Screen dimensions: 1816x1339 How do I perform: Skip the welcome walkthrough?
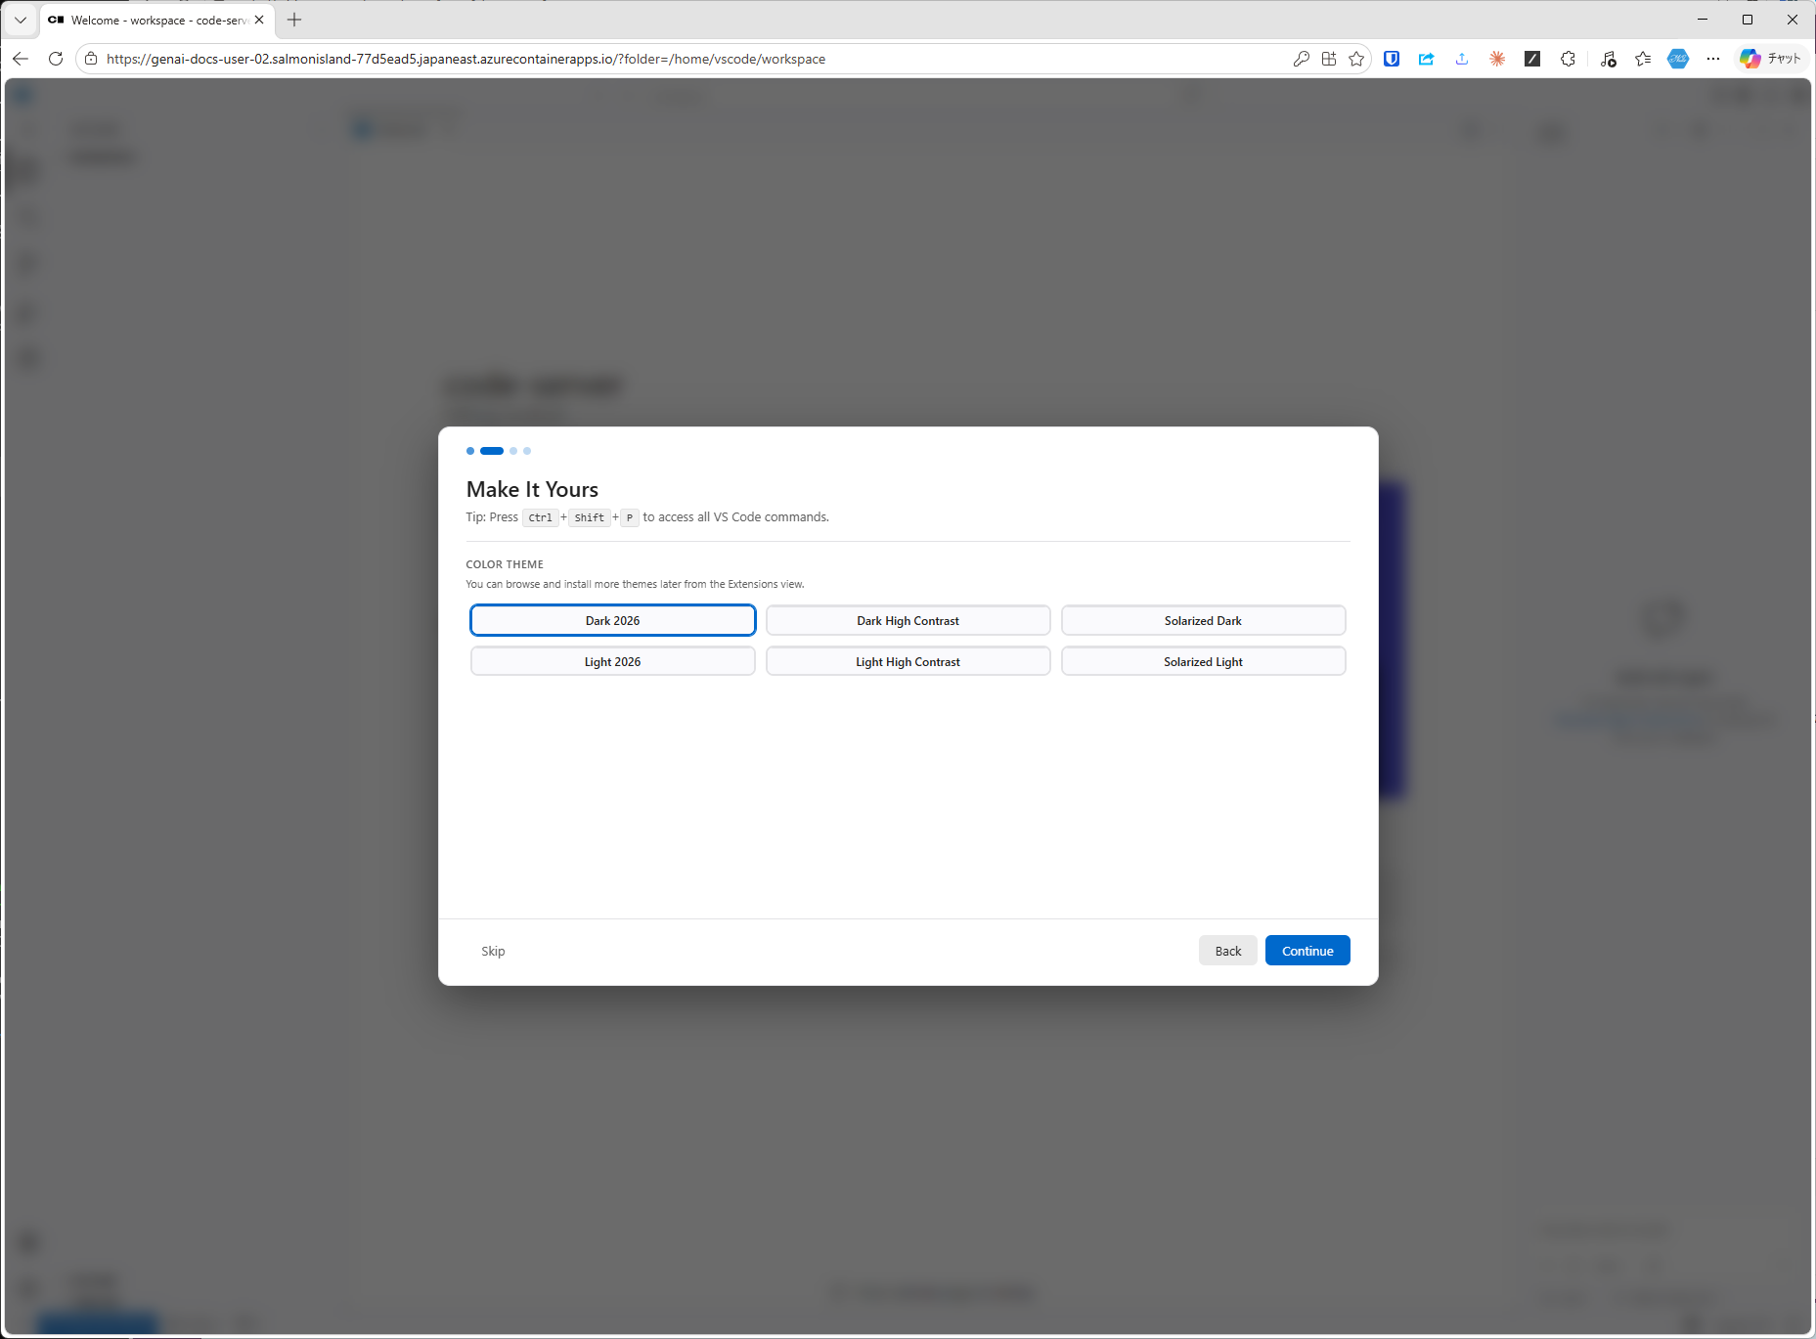pos(493,951)
